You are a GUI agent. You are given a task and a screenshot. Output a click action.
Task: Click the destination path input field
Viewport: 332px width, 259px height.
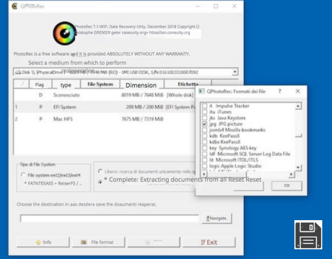(110, 218)
